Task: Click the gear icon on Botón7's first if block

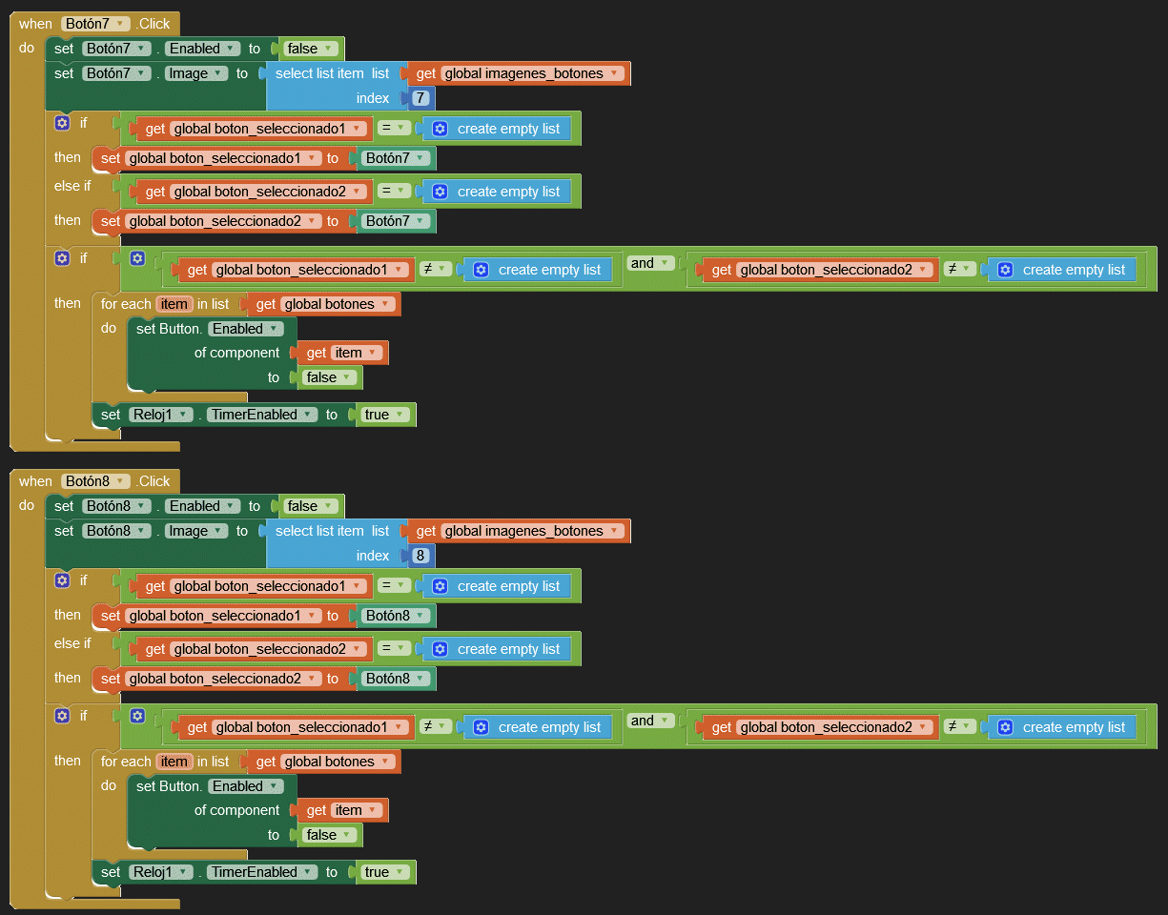Action: (x=62, y=123)
